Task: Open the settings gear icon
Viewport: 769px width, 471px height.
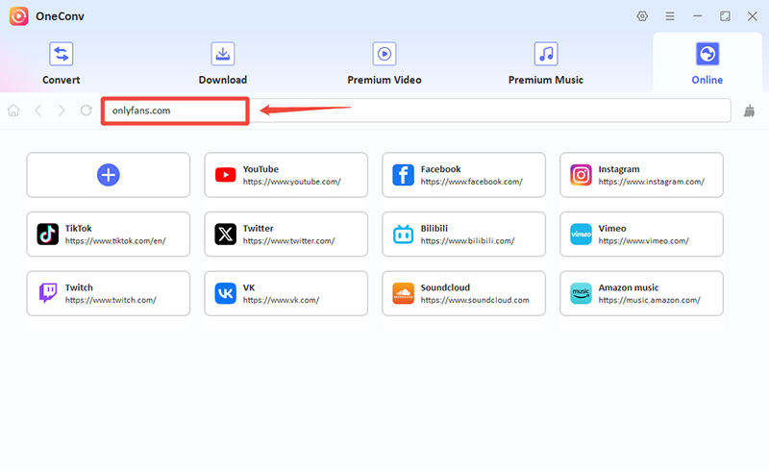Action: [642, 16]
